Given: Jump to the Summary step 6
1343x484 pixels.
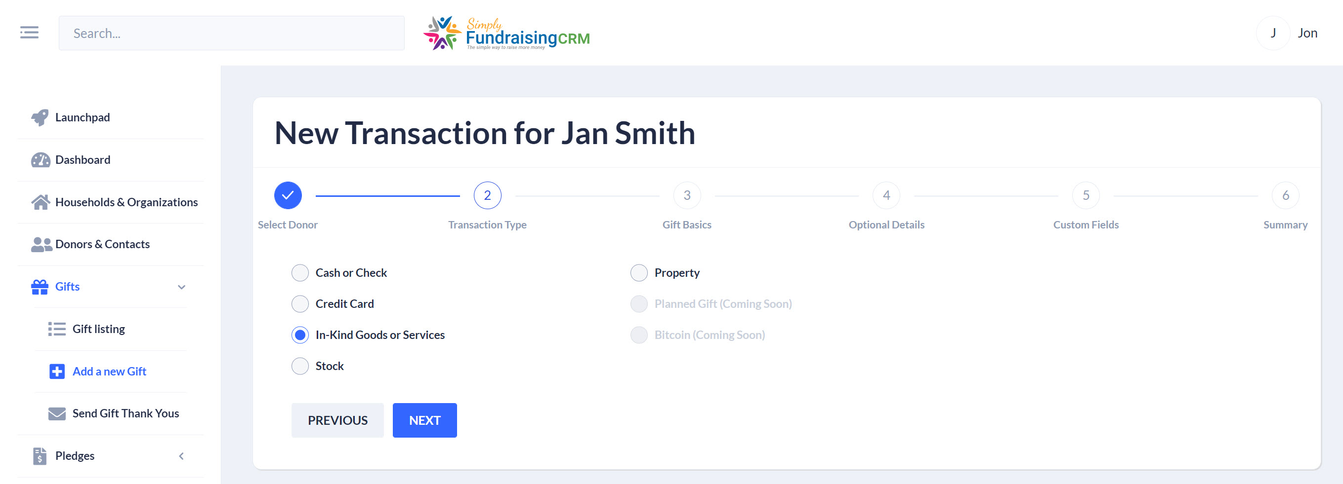Looking at the screenshot, I should (x=1285, y=196).
